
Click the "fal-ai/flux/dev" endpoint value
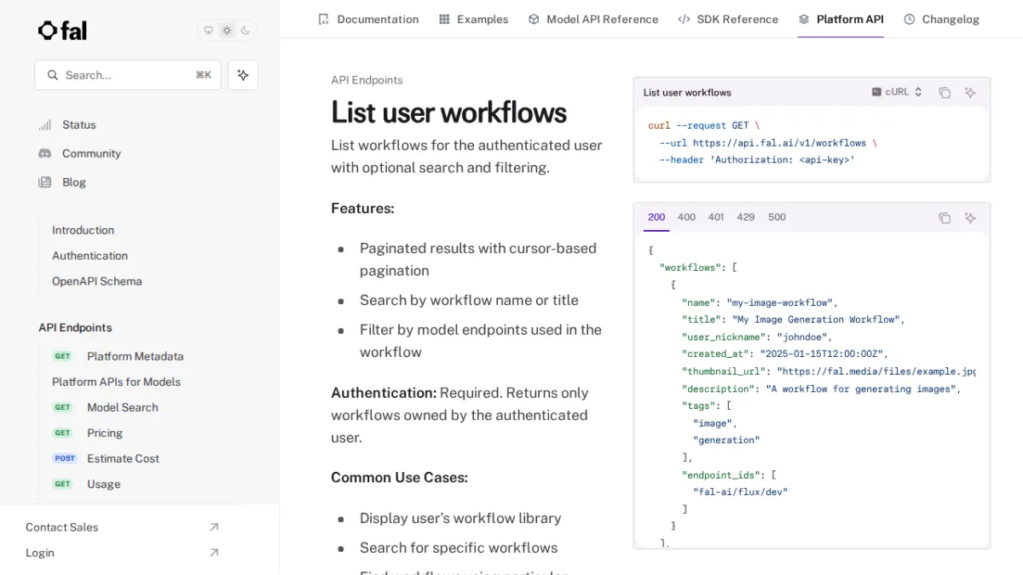coord(740,492)
